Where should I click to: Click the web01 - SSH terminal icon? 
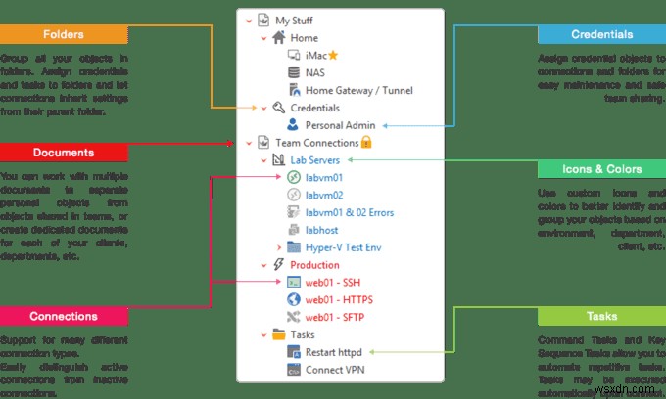pos(294,282)
